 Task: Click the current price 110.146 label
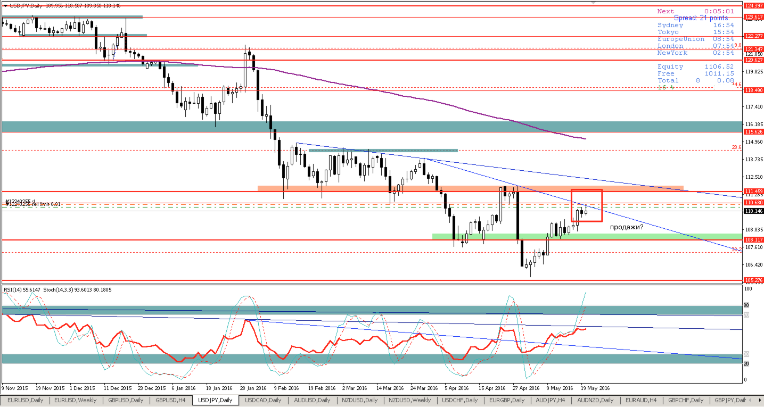click(x=753, y=211)
